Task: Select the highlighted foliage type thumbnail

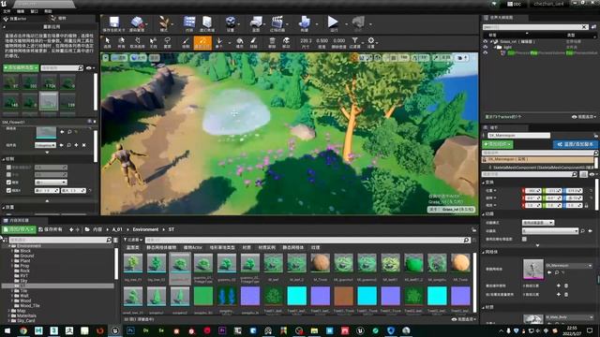Action: pos(49,100)
